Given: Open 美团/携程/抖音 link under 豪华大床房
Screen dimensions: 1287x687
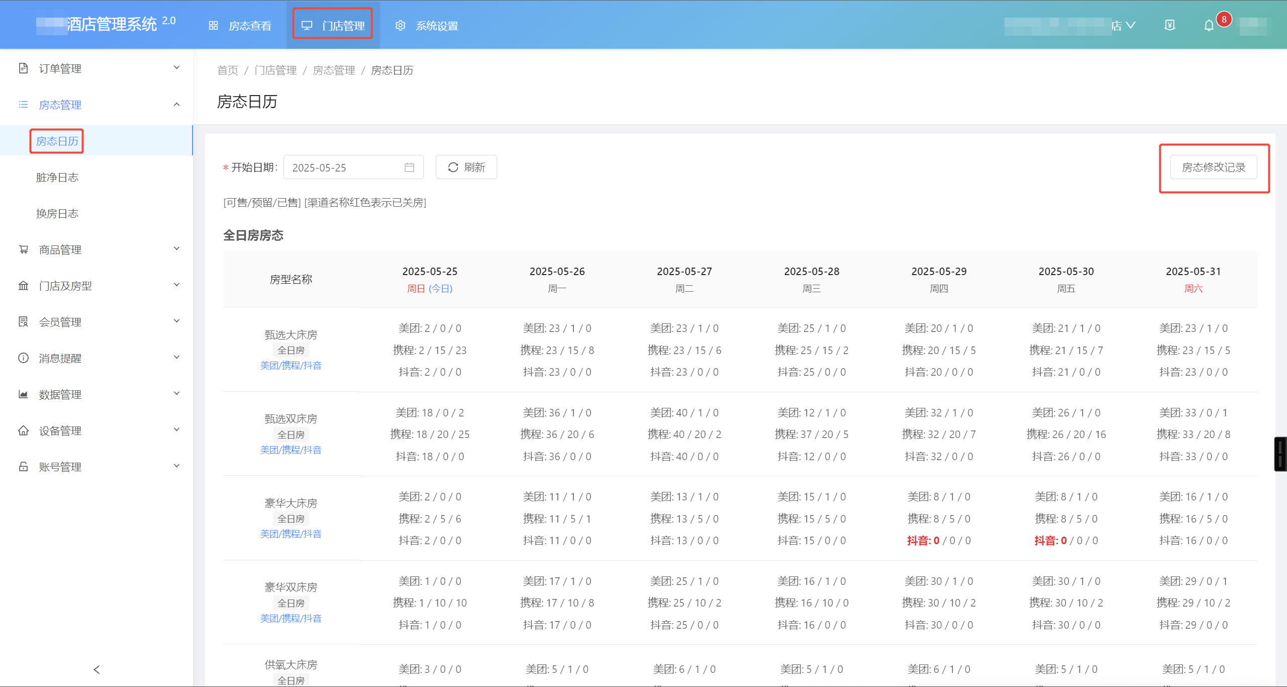Looking at the screenshot, I should pos(291,534).
